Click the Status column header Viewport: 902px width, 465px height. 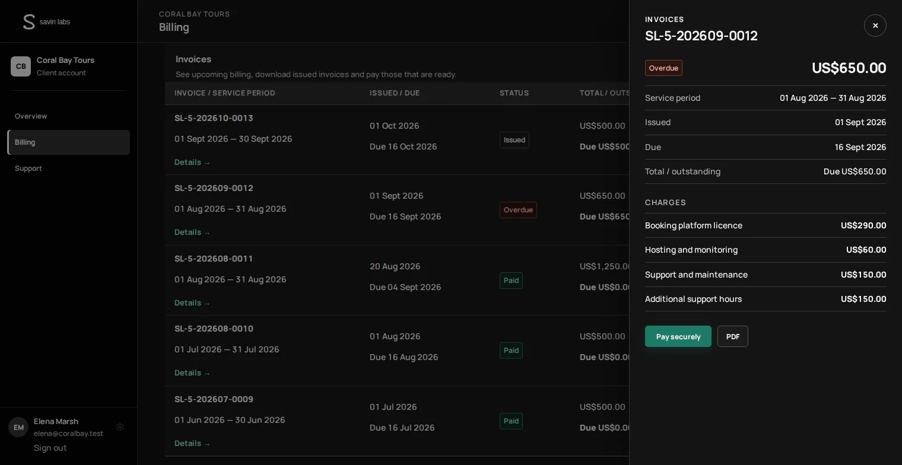[x=514, y=93]
